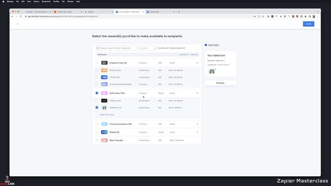Go back using the page back chevron
Viewport: 331px width, 186px height.
pos(17,24)
